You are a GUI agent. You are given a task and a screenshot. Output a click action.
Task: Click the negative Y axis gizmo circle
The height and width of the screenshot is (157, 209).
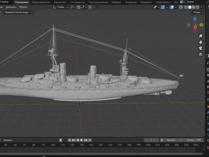coord(189,25)
